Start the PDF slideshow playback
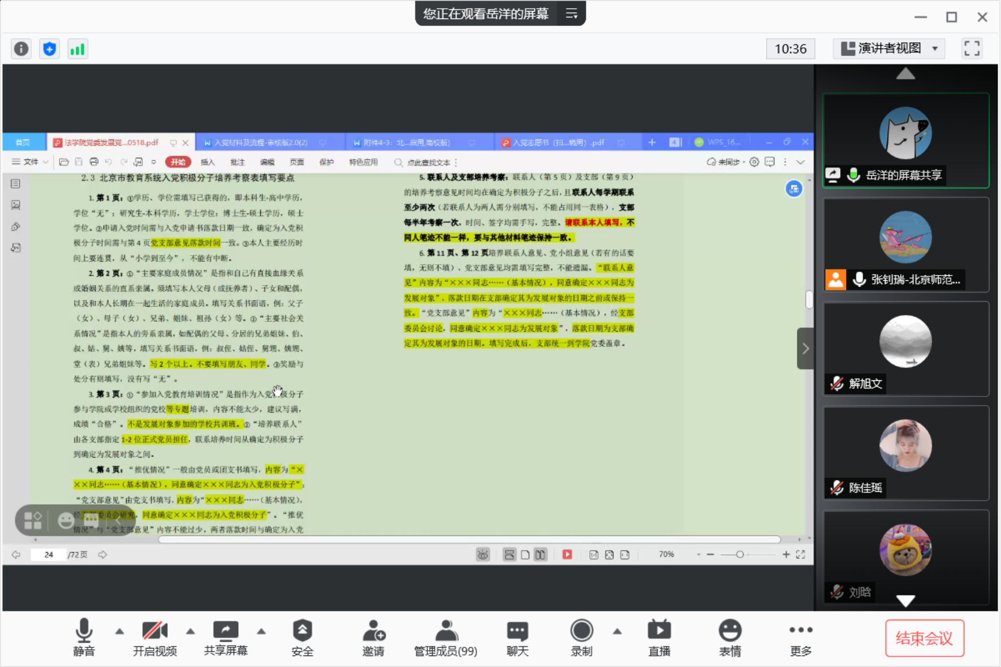1001x667 pixels. point(567,554)
